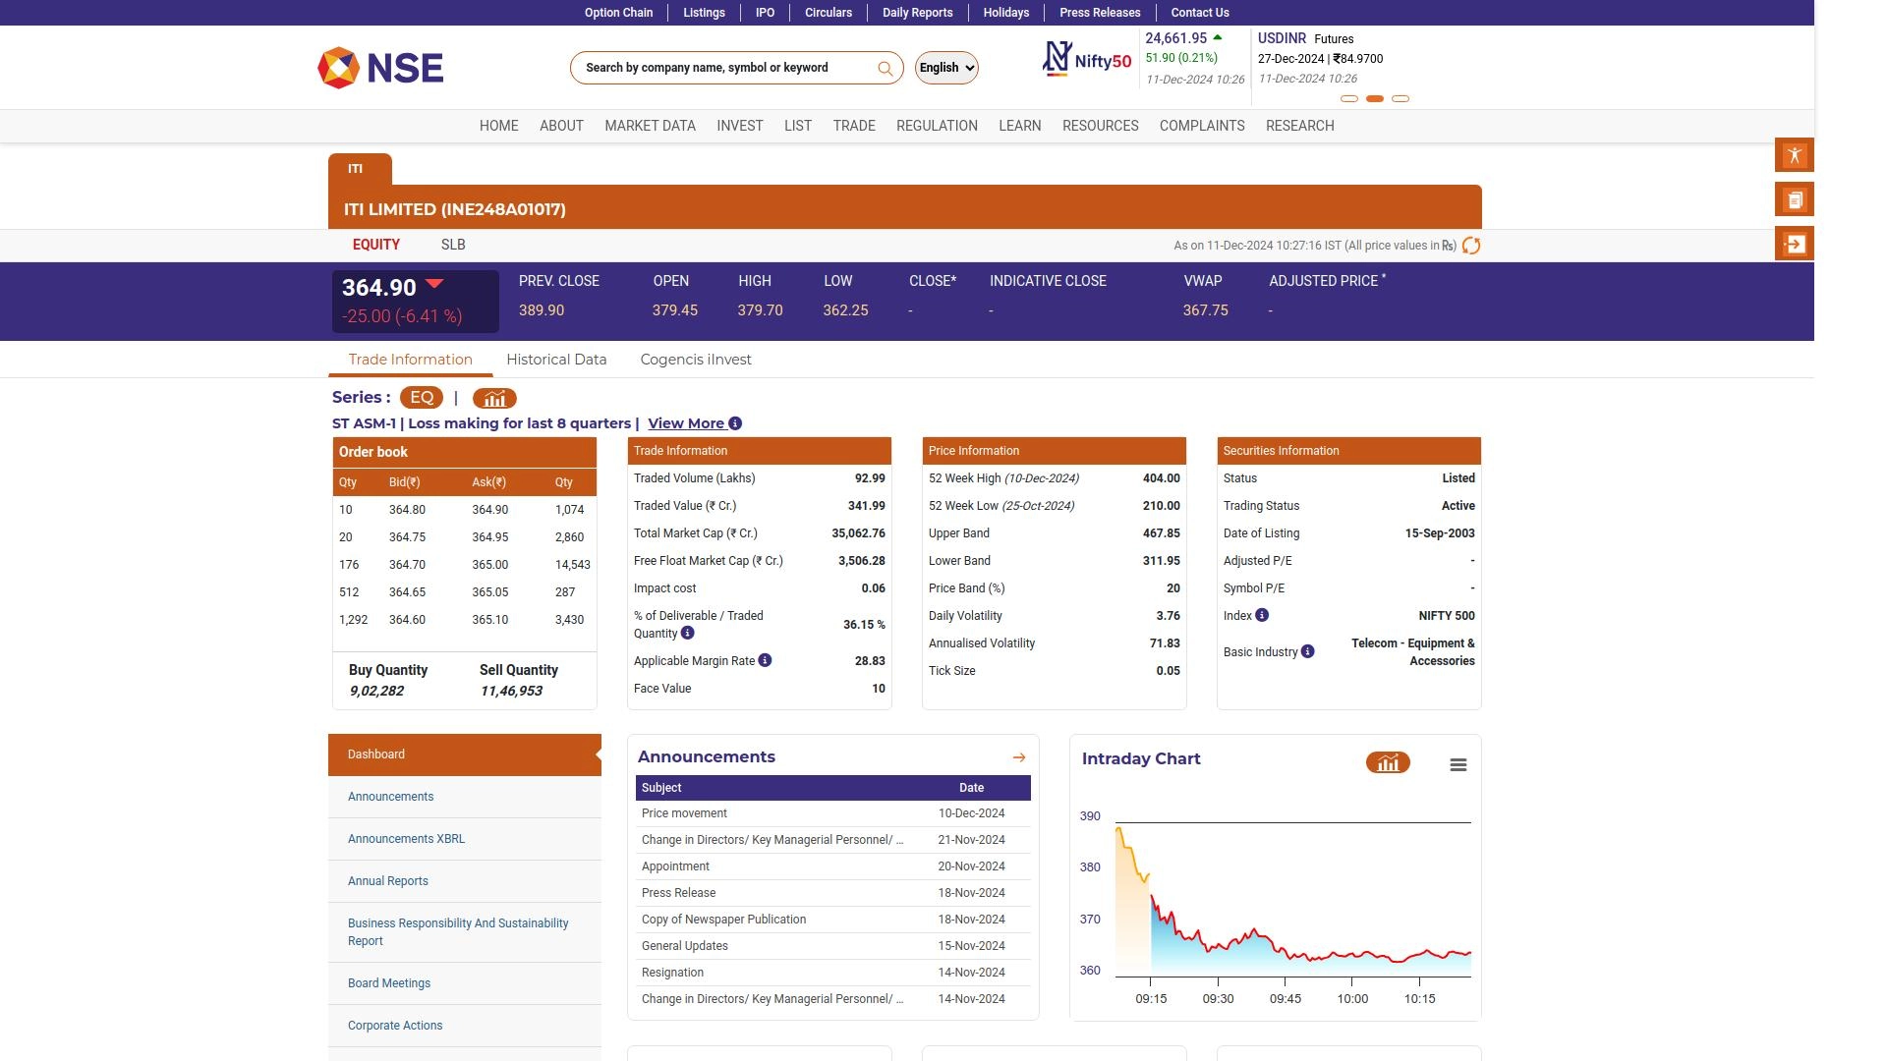The width and height of the screenshot is (1887, 1061).
Task: Click the Announcements arrow icon
Action: tap(1018, 757)
